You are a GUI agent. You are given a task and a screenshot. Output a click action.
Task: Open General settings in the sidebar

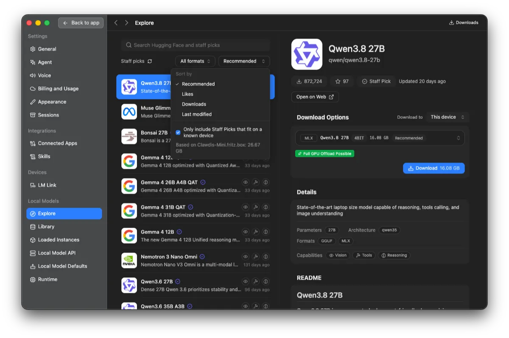pyautogui.click(x=64, y=49)
